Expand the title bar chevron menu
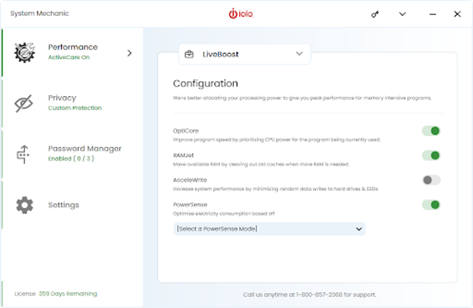473x308 pixels. point(402,14)
